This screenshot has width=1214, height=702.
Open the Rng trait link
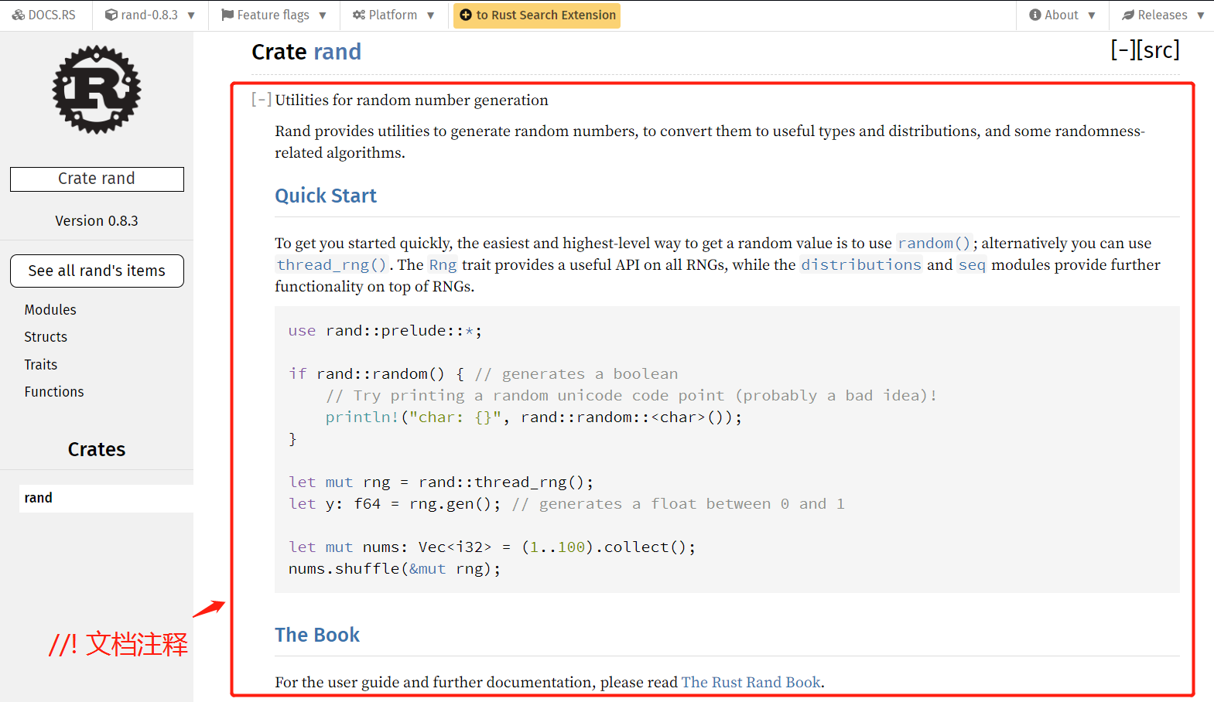tap(443, 265)
